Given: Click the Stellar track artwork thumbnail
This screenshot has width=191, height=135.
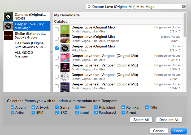Looking at the screenshot, I should 8,36.
